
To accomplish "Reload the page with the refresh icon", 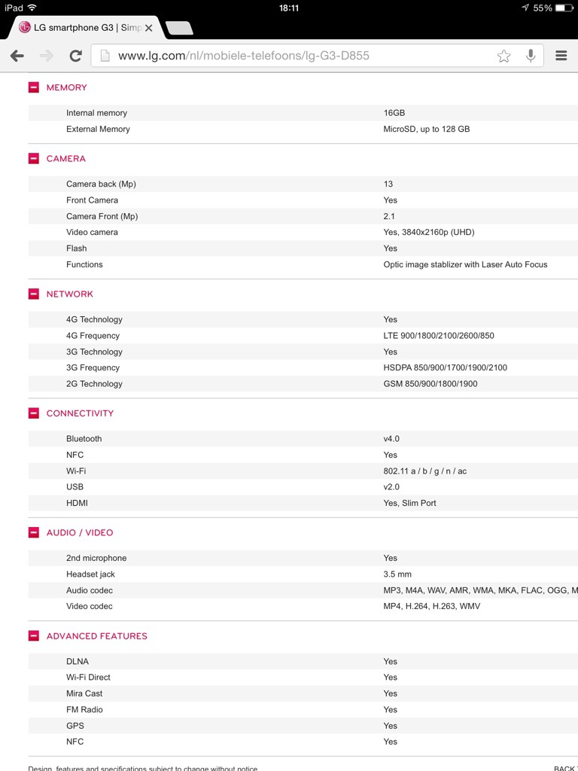I will pos(75,56).
